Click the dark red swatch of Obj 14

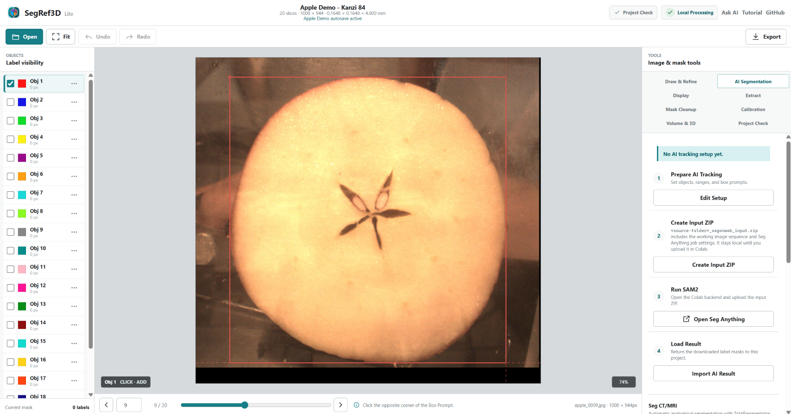(x=22, y=325)
